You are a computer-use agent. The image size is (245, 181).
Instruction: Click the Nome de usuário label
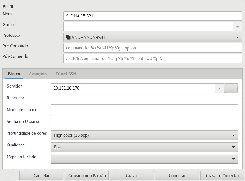[x=22, y=110]
